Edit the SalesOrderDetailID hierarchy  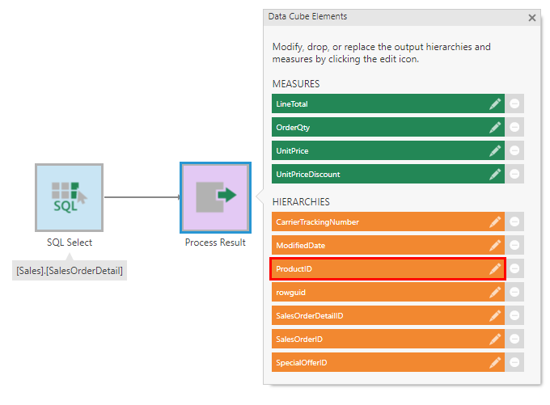click(x=495, y=316)
